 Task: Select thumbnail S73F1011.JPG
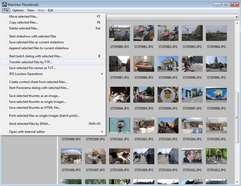(x=192, y=156)
